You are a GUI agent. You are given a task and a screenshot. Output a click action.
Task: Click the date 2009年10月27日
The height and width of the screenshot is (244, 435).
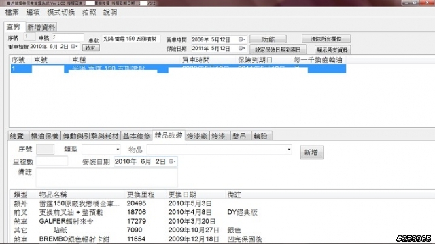click(194, 230)
